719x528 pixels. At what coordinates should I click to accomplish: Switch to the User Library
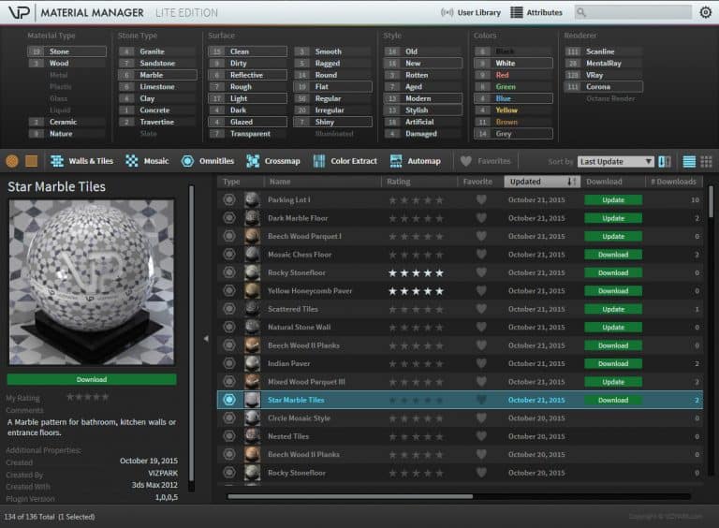click(x=470, y=12)
